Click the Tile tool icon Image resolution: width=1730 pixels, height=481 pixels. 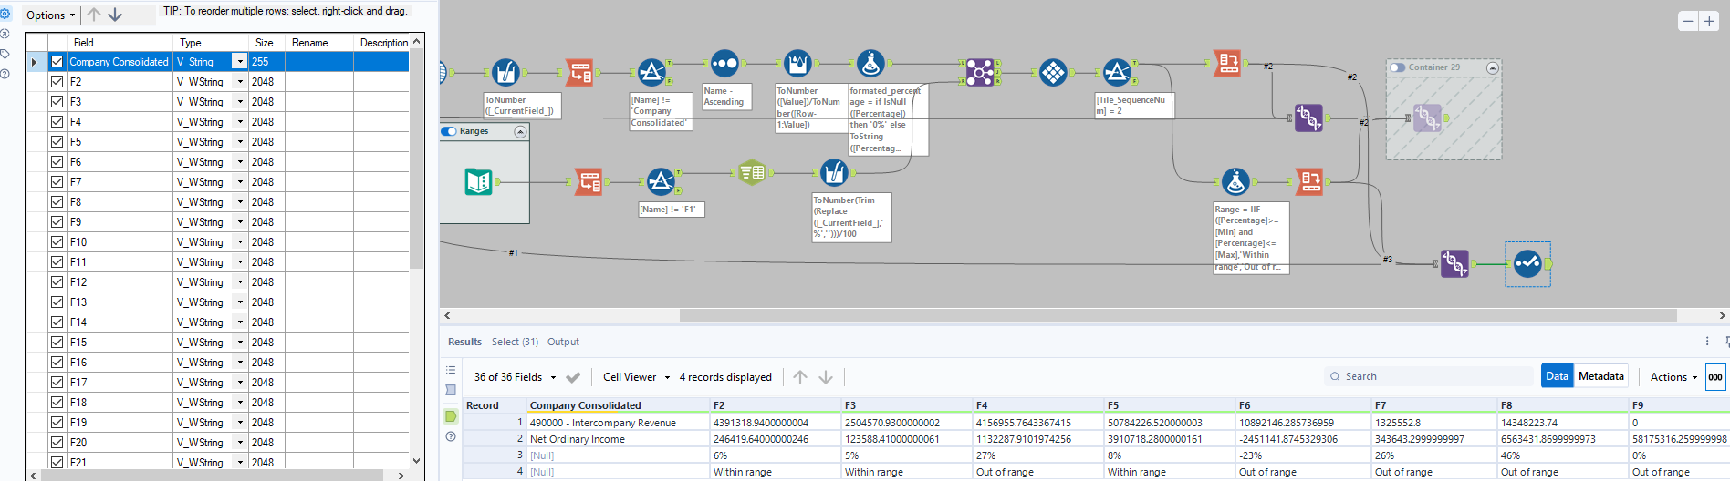1053,72
